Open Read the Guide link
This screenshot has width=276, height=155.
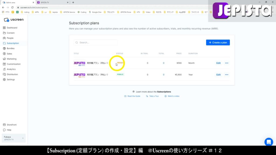pos(132,96)
